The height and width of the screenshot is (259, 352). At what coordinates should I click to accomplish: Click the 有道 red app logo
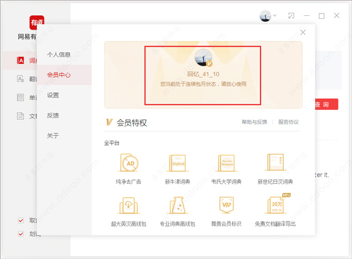tap(37, 22)
